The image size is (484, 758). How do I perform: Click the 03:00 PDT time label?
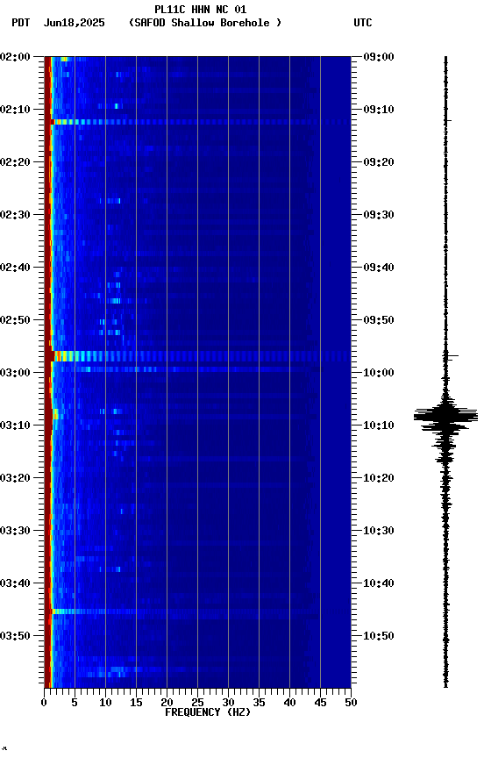tap(15, 373)
